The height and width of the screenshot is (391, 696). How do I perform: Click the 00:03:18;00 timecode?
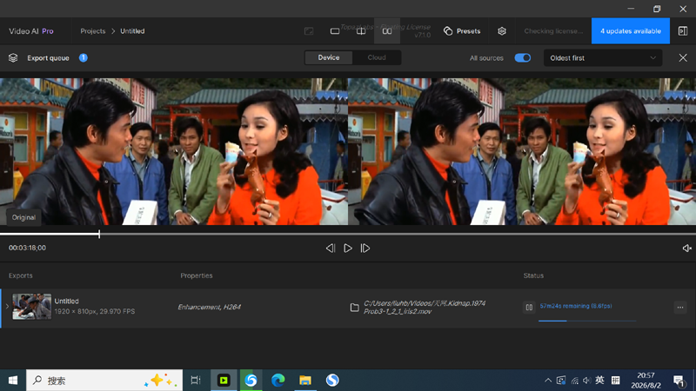pos(27,248)
